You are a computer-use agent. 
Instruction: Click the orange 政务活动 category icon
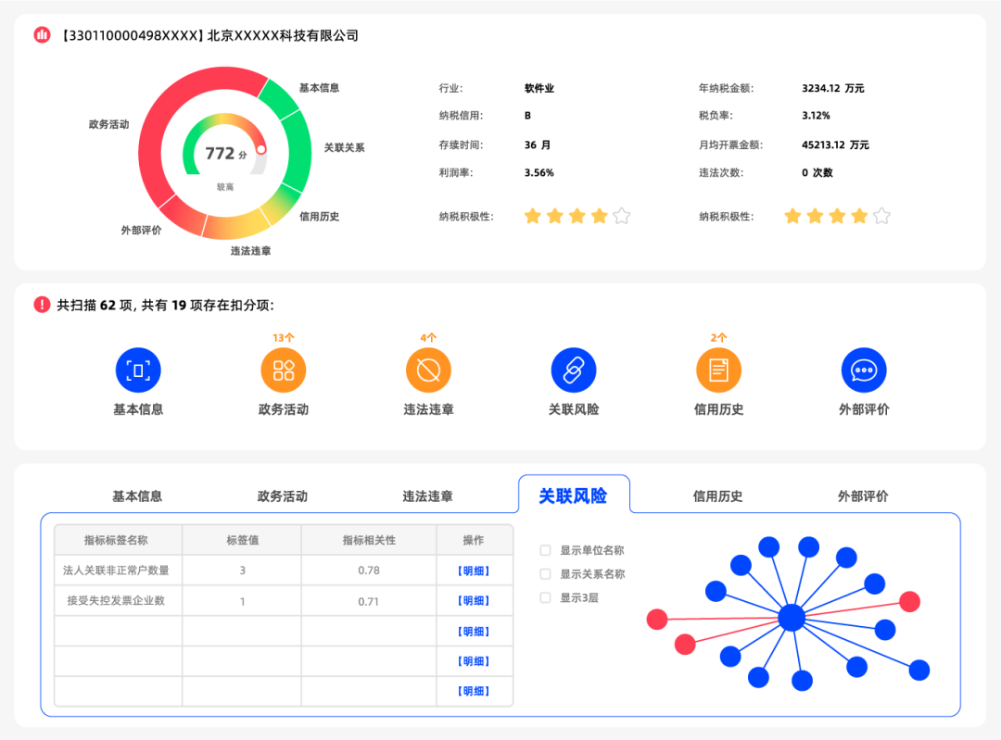(x=284, y=370)
